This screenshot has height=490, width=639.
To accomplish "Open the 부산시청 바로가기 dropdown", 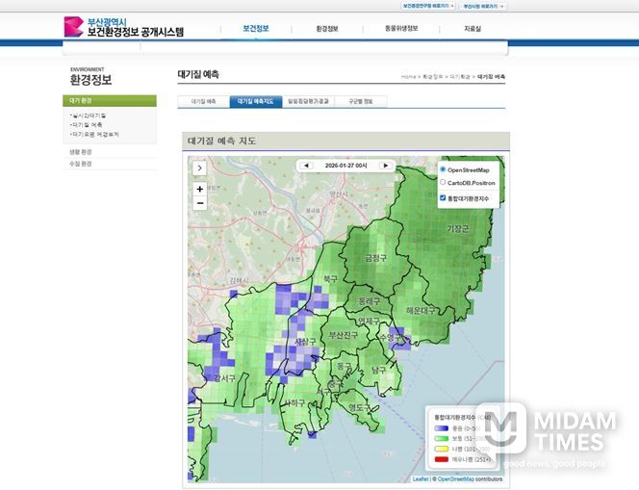I will 484,6.
